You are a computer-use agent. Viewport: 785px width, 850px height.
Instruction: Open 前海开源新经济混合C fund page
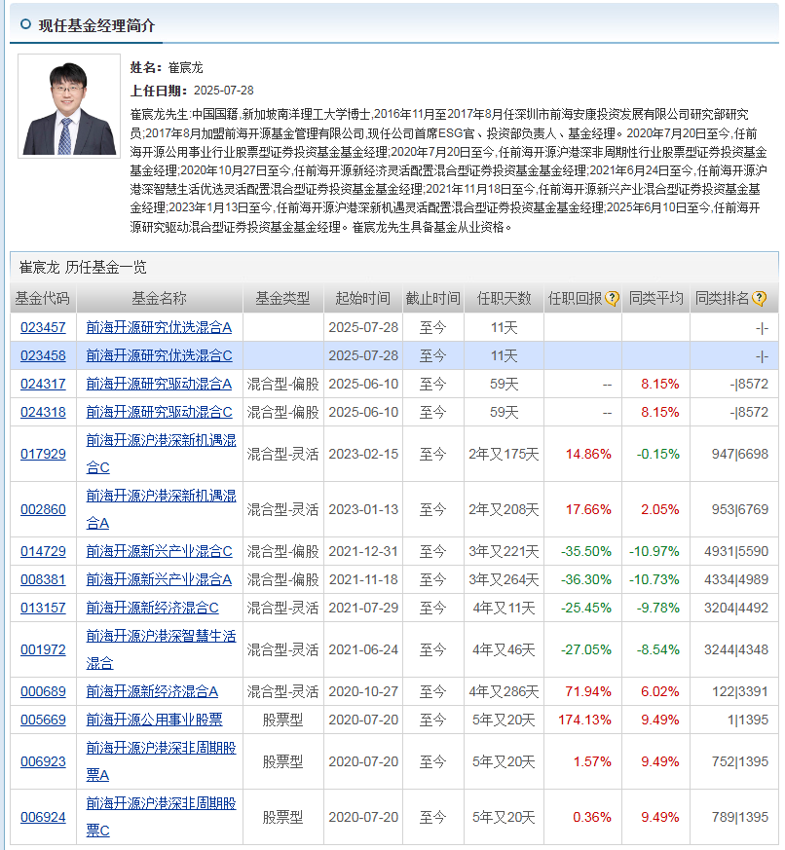click(152, 608)
